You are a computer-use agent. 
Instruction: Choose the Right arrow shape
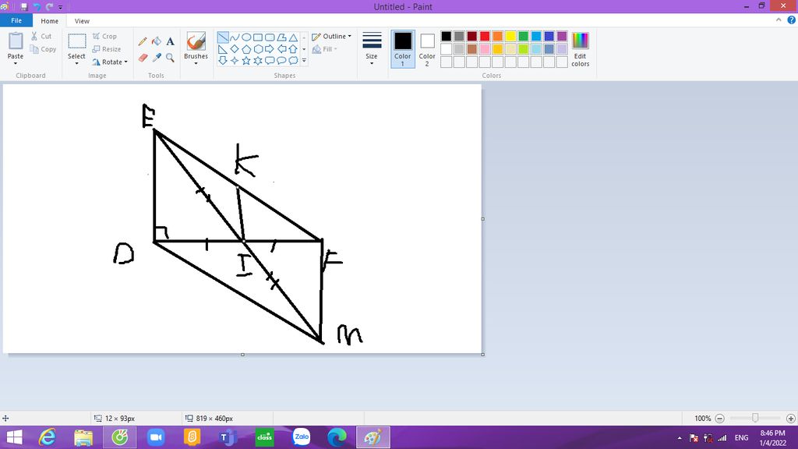[x=270, y=49]
